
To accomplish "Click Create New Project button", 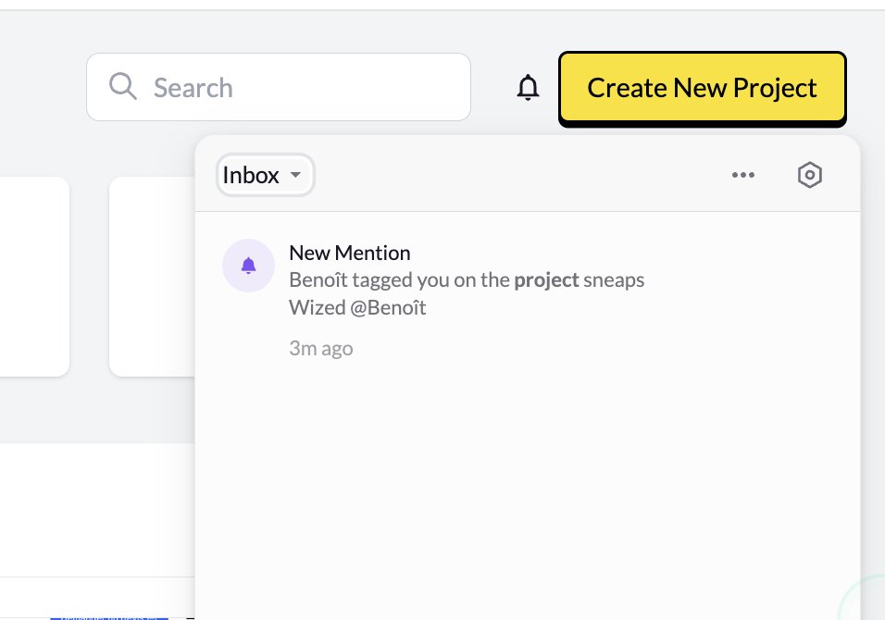I will 702,87.
